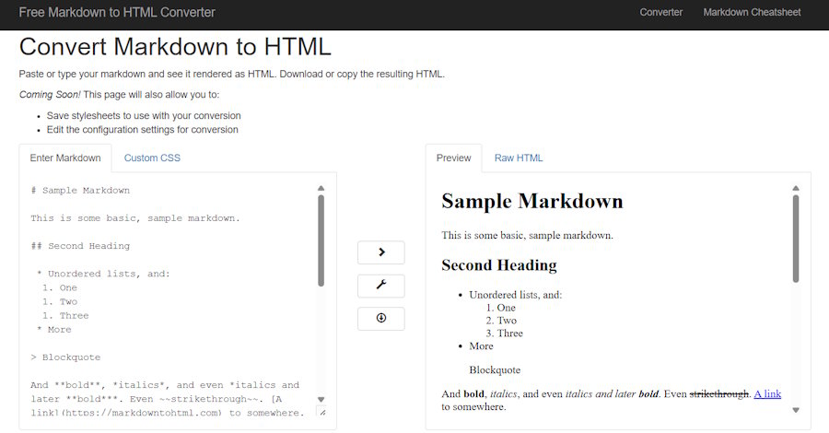Viewport: 829px width, 433px height.
Task: Click preview pane scroll up arrow
Action: point(796,188)
